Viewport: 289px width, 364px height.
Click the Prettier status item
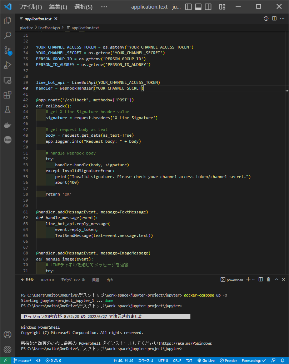pyautogui.click(x=228, y=360)
